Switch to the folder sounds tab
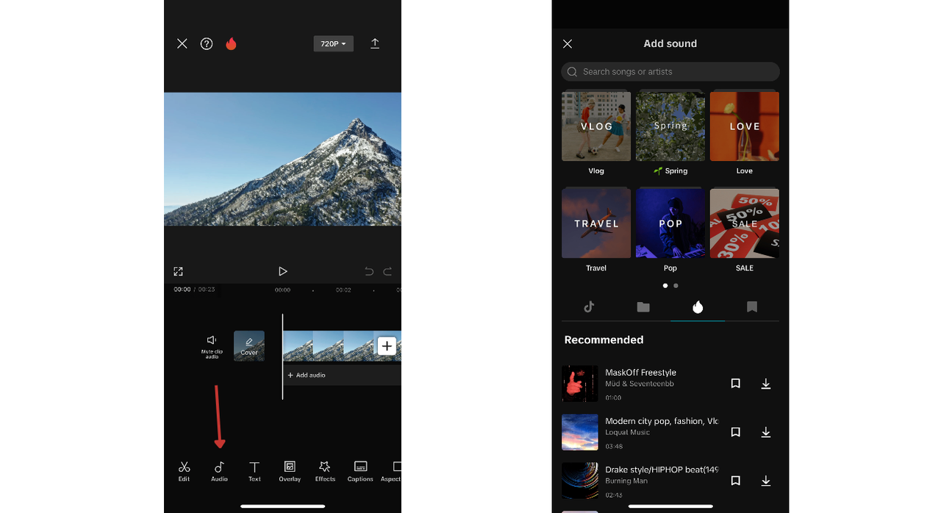 (643, 307)
